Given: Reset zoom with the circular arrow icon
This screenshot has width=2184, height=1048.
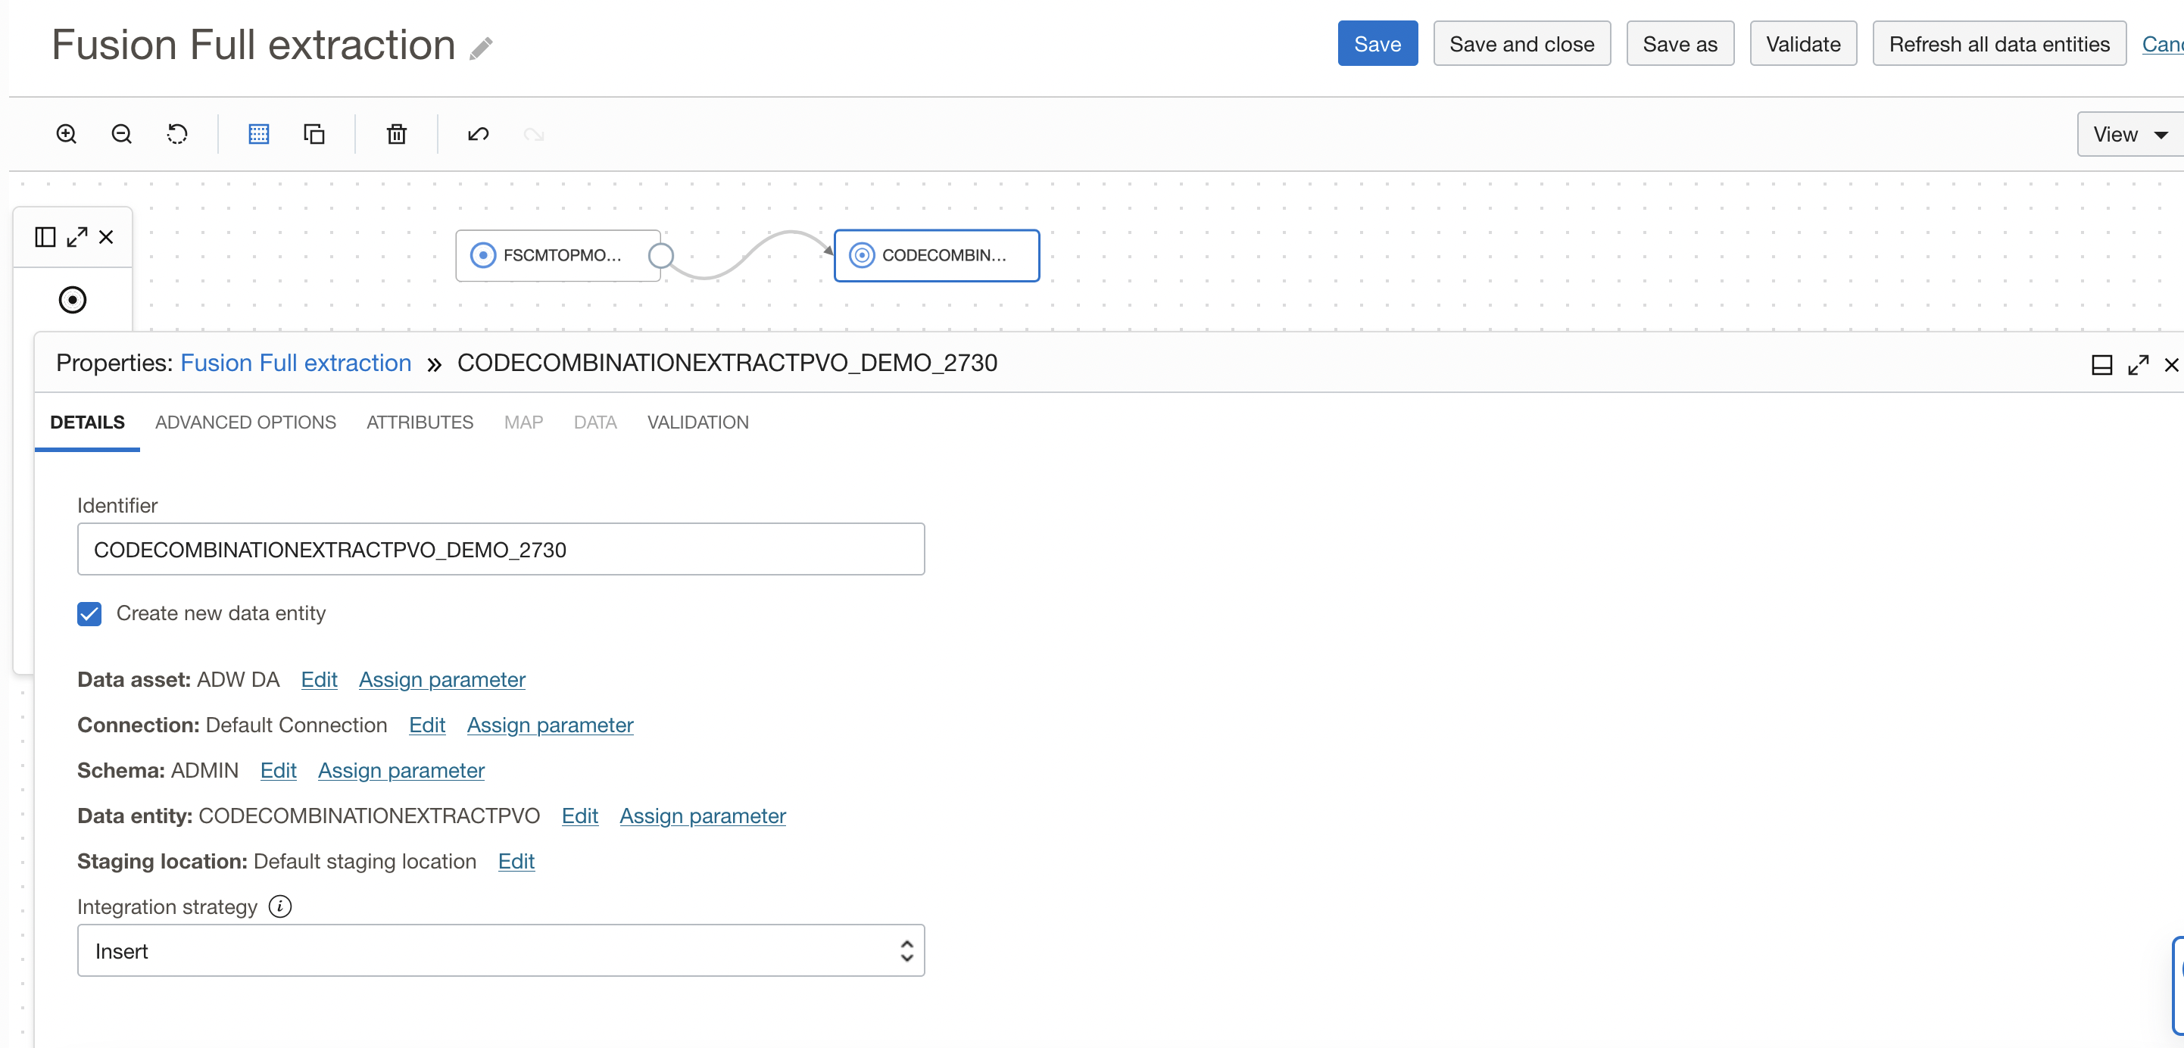Looking at the screenshot, I should pyautogui.click(x=176, y=134).
